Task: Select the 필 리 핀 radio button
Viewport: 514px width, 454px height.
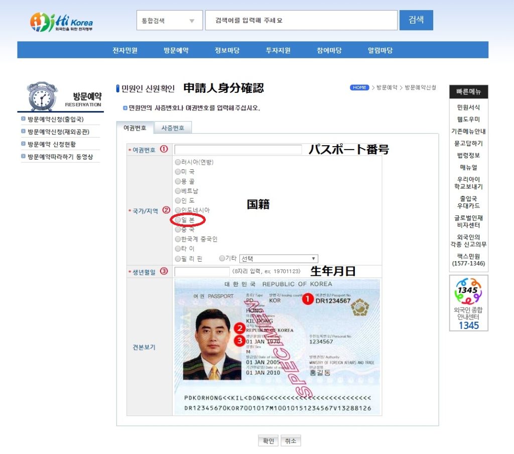Action: click(x=178, y=259)
